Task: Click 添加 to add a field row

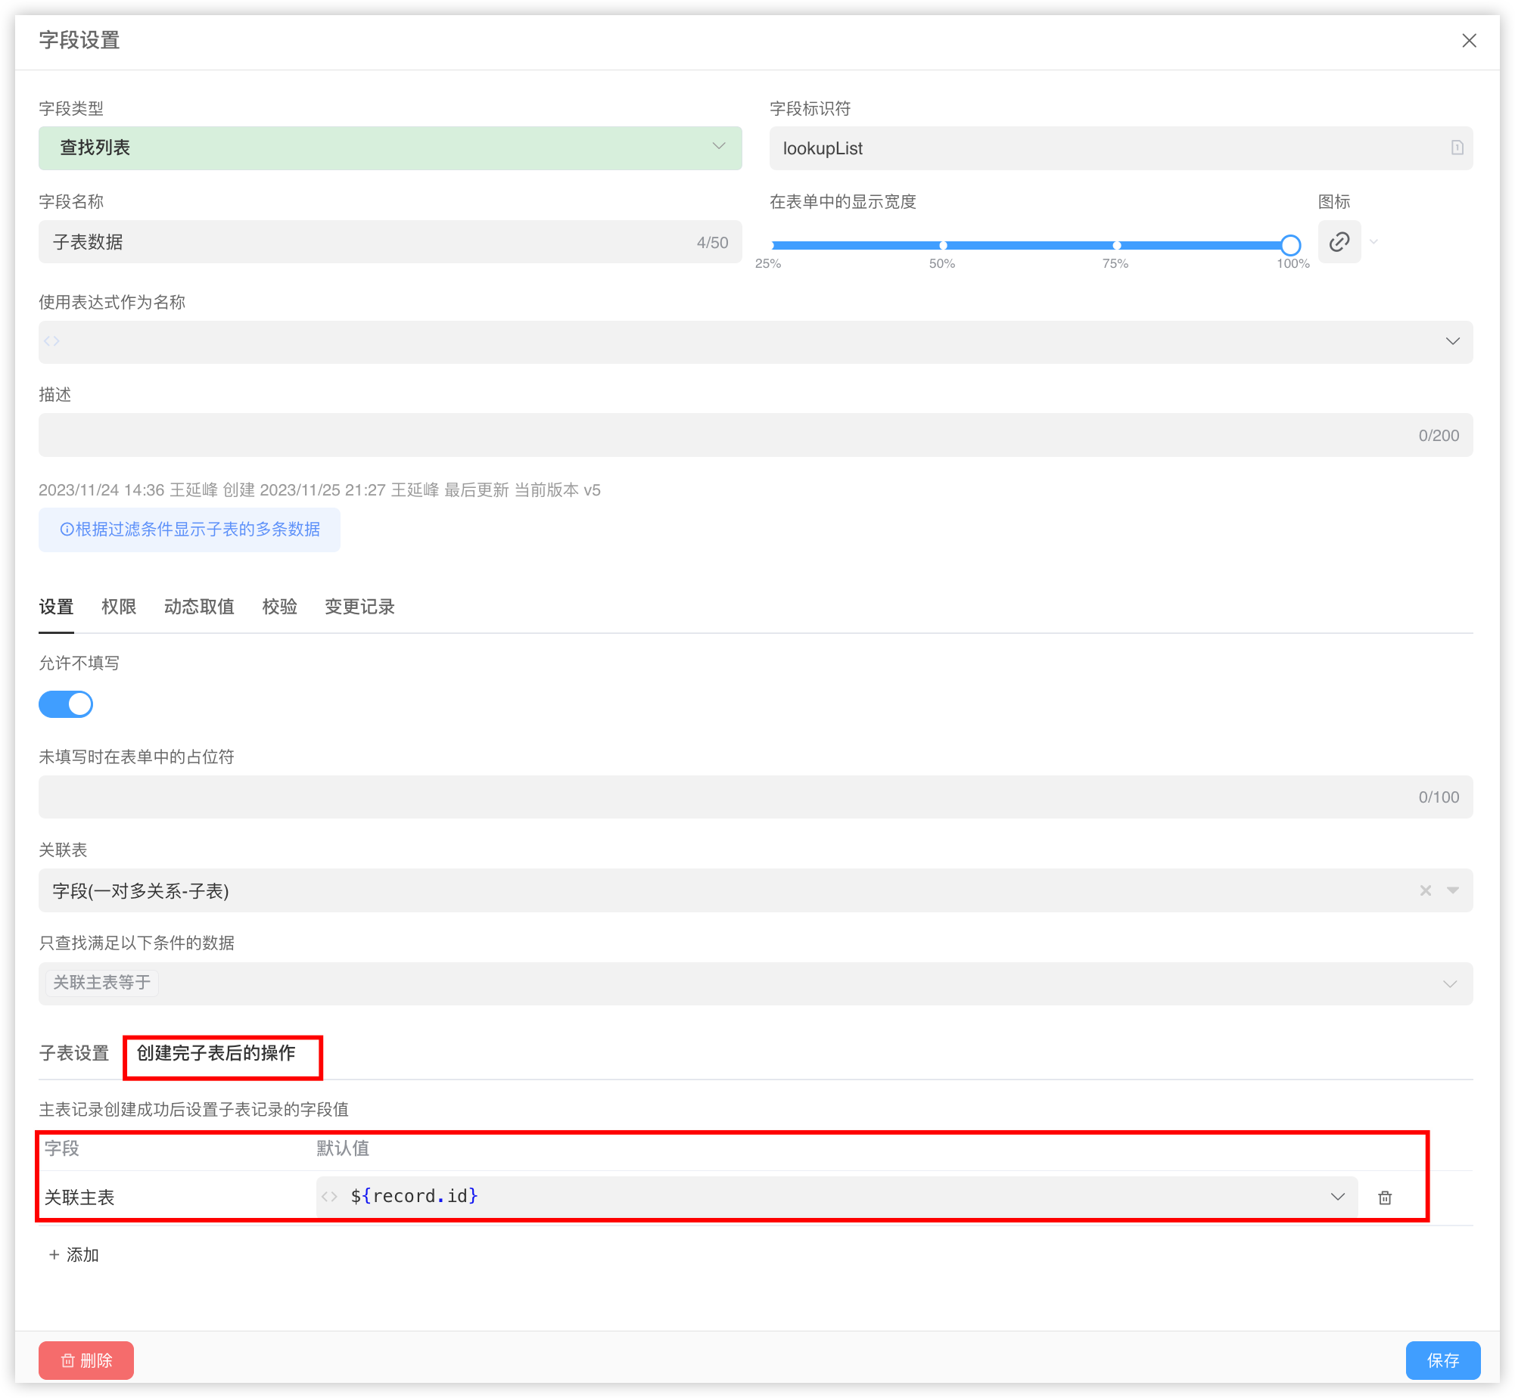Action: pos(74,1255)
